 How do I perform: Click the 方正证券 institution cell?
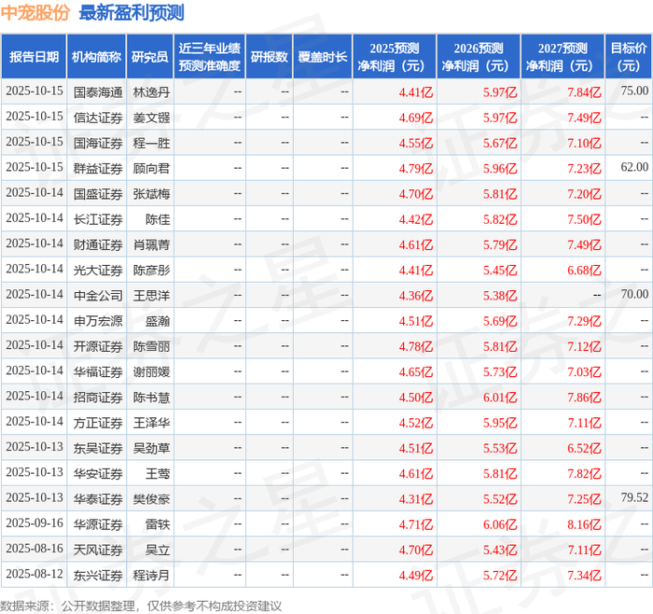point(98,423)
